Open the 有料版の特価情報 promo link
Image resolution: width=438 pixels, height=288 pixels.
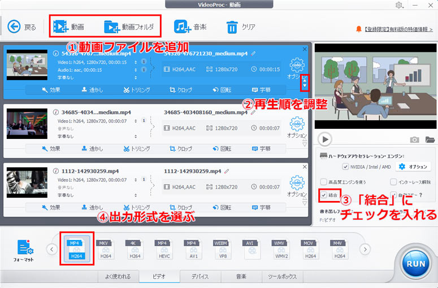click(x=398, y=29)
